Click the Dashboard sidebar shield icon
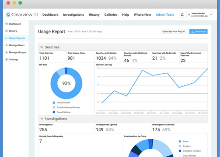Screen dimensions: 220x157 point(7,24)
